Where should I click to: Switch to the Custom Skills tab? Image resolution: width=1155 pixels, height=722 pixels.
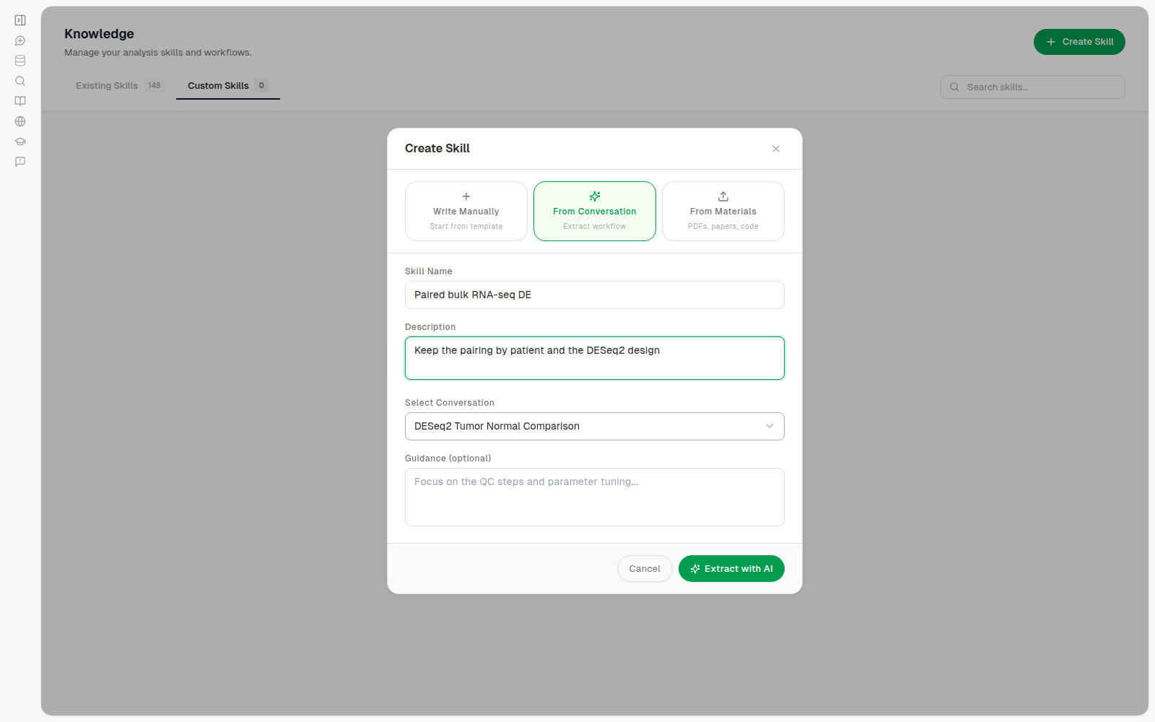coord(228,85)
